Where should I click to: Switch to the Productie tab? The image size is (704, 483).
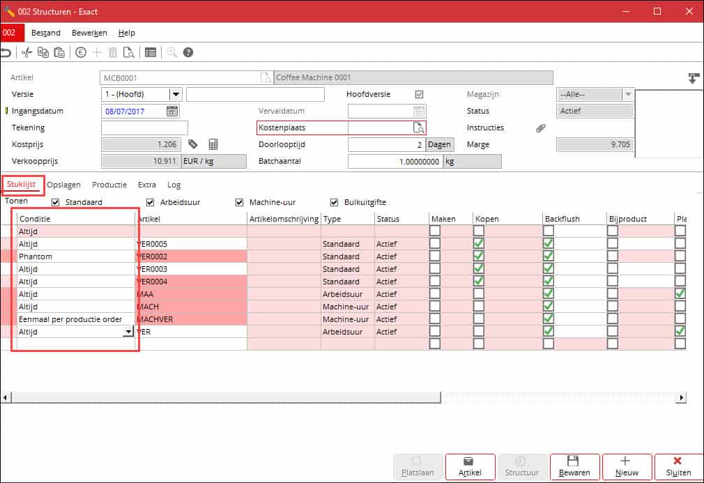point(109,185)
